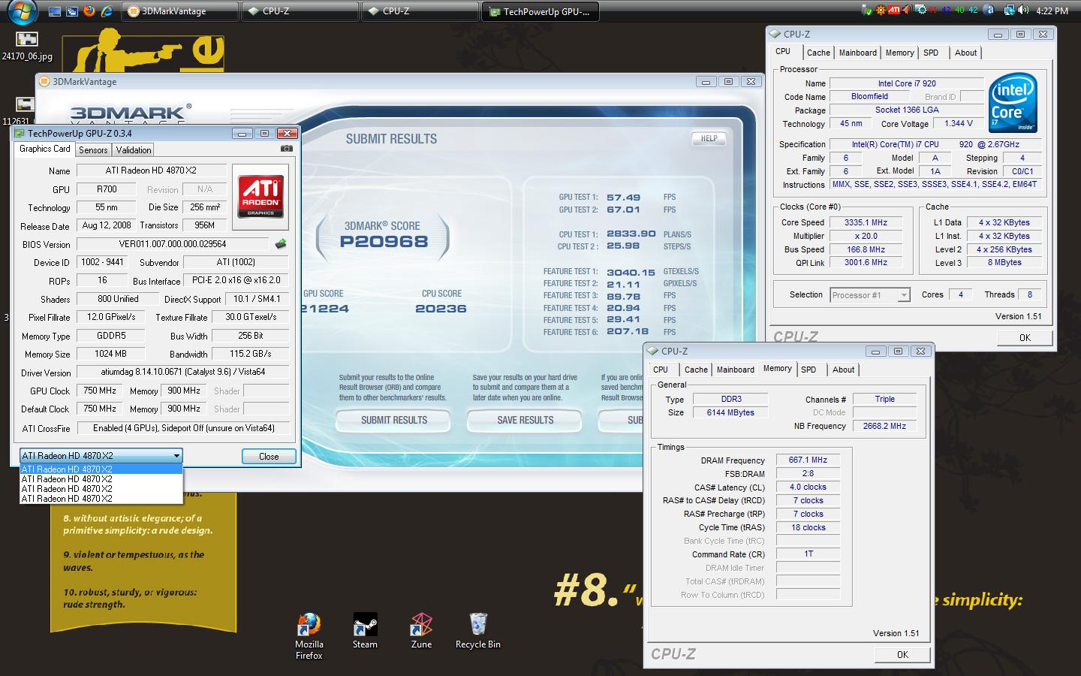This screenshot has height=676, width=1081.
Task: Open the Steam desktop shortcut
Action: [x=365, y=631]
